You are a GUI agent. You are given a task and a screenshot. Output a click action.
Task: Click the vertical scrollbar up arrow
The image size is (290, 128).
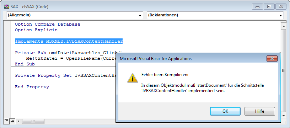coord(284,27)
